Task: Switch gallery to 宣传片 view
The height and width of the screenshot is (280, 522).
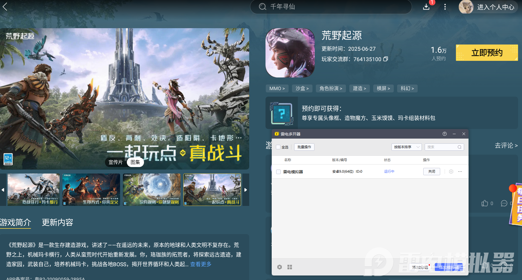Action: click(x=116, y=162)
